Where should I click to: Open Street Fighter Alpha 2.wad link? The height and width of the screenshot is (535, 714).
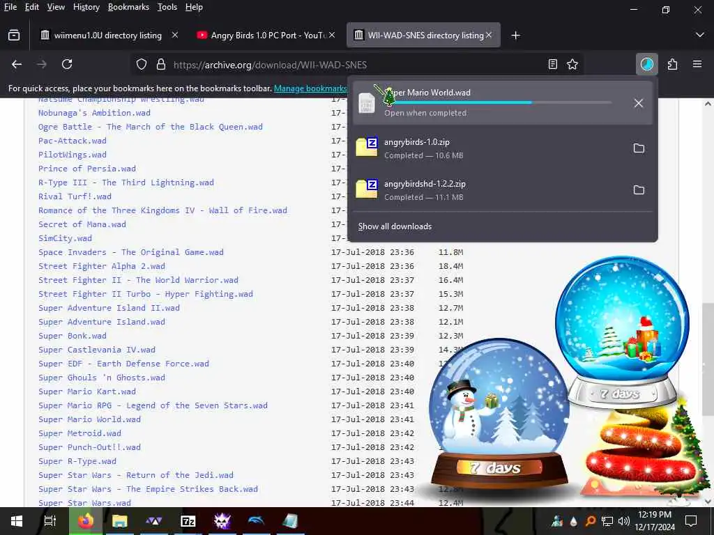click(x=102, y=265)
